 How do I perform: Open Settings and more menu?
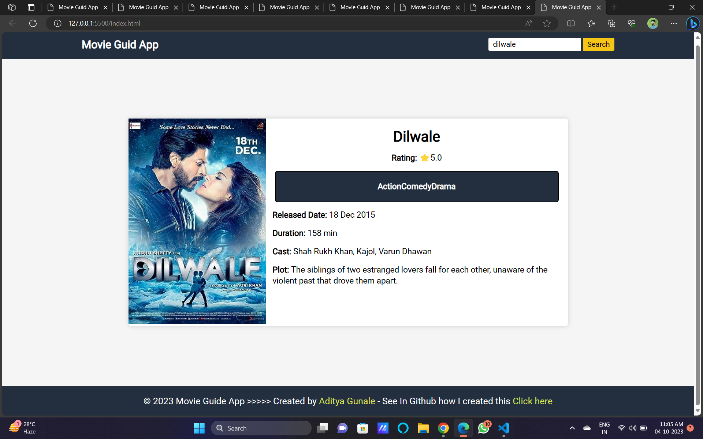[x=674, y=23]
